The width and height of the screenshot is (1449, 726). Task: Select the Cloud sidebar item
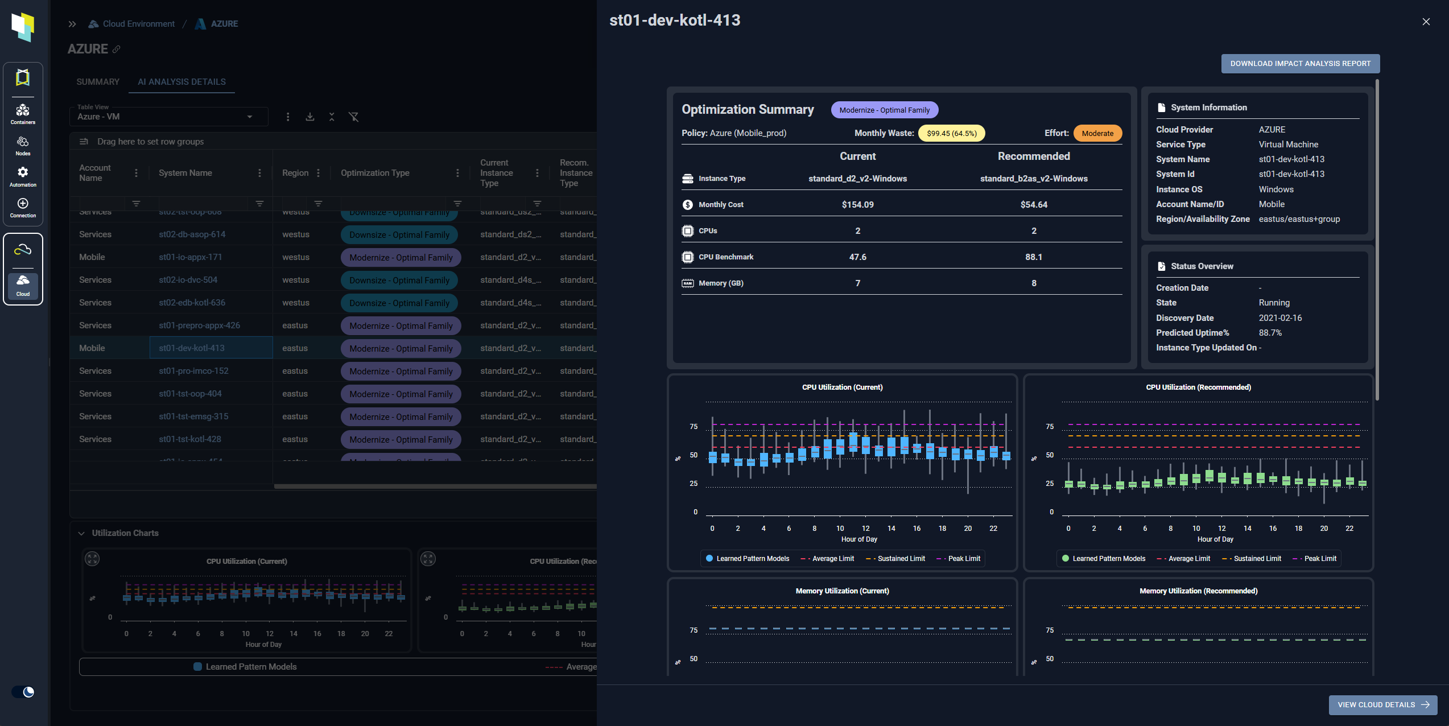pos(23,286)
